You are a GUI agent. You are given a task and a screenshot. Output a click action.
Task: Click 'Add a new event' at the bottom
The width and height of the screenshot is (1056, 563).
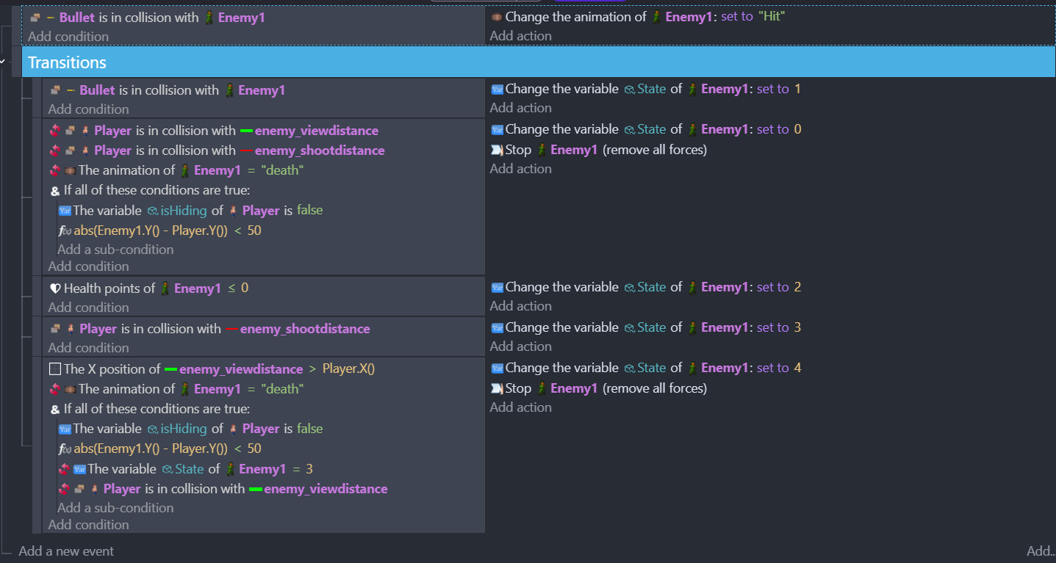coord(66,551)
